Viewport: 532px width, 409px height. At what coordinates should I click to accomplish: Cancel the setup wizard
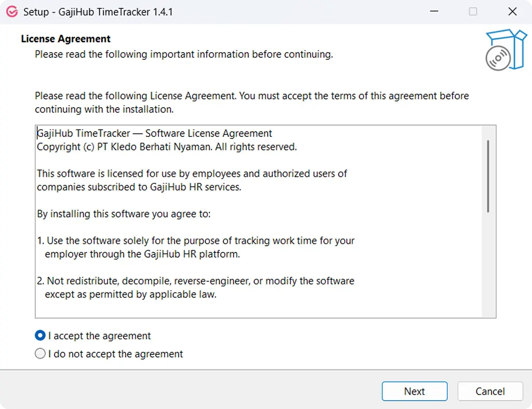[x=490, y=391]
